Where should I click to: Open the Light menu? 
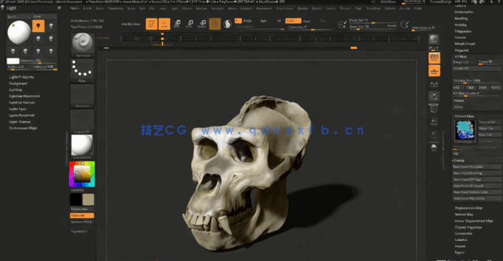coord(174,8)
